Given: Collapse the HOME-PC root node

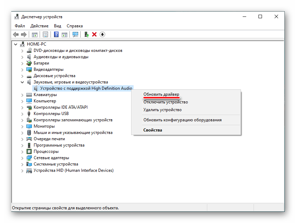Looking at the screenshot, I should (x=16, y=44).
